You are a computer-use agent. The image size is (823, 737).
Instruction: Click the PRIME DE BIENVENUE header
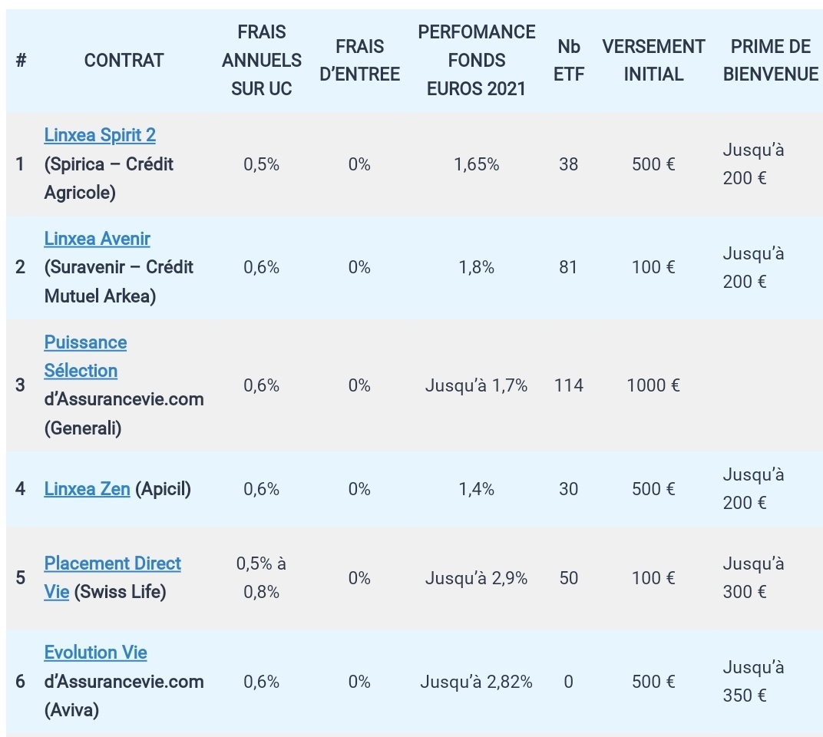click(770, 61)
